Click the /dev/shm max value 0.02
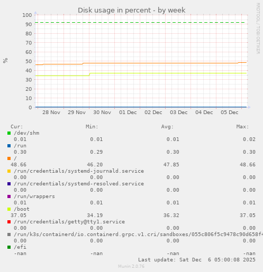 (249, 139)
